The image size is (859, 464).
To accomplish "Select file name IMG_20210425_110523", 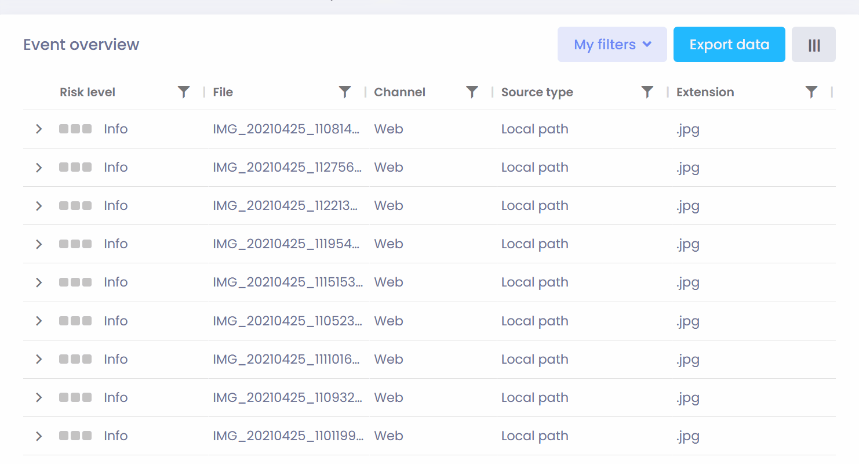I will tap(287, 321).
